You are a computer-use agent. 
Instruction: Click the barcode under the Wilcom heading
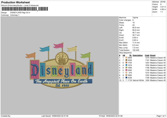click(24, 9)
